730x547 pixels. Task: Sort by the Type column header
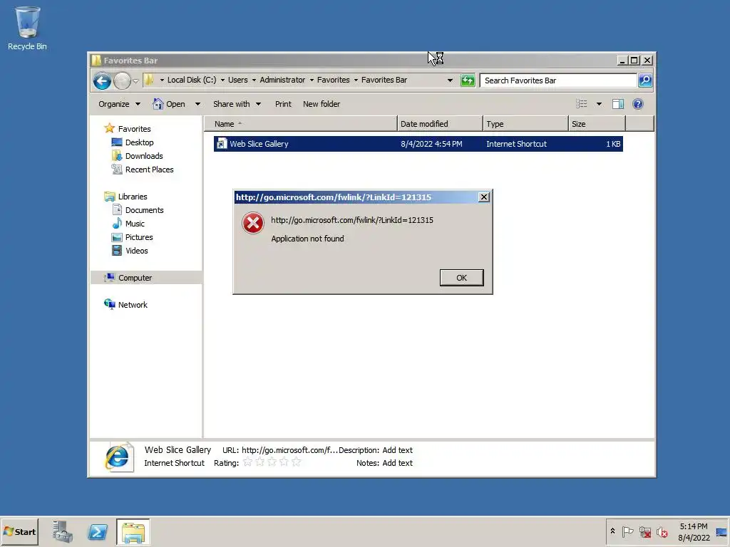point(525,124)
